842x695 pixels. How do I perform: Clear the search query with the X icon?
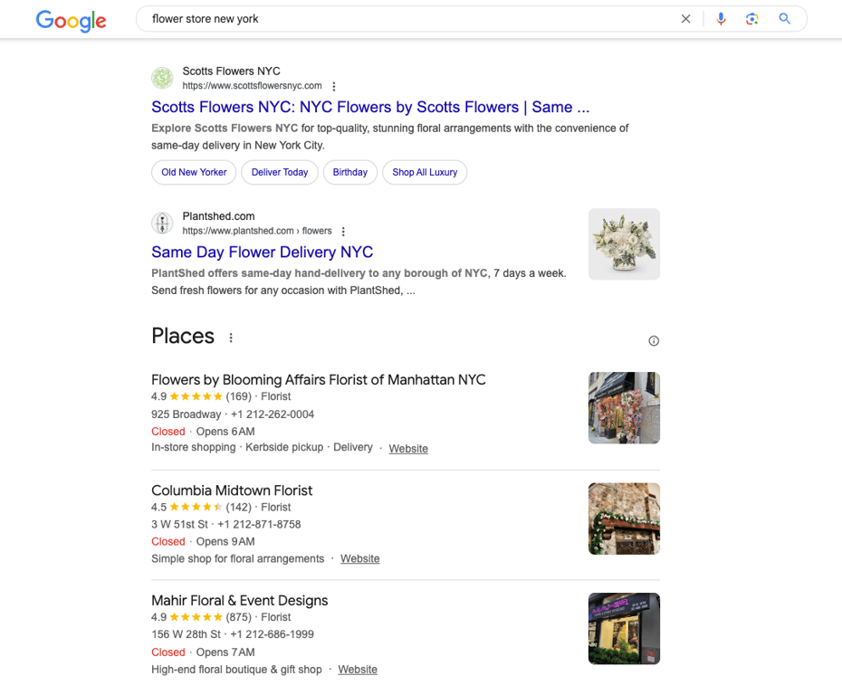pyautogui.click(x=685, y=18)
